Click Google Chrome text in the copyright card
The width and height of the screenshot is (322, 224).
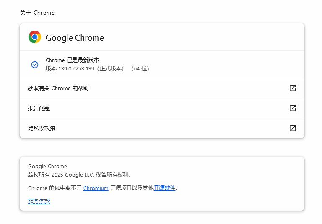(x=47, y=167)
